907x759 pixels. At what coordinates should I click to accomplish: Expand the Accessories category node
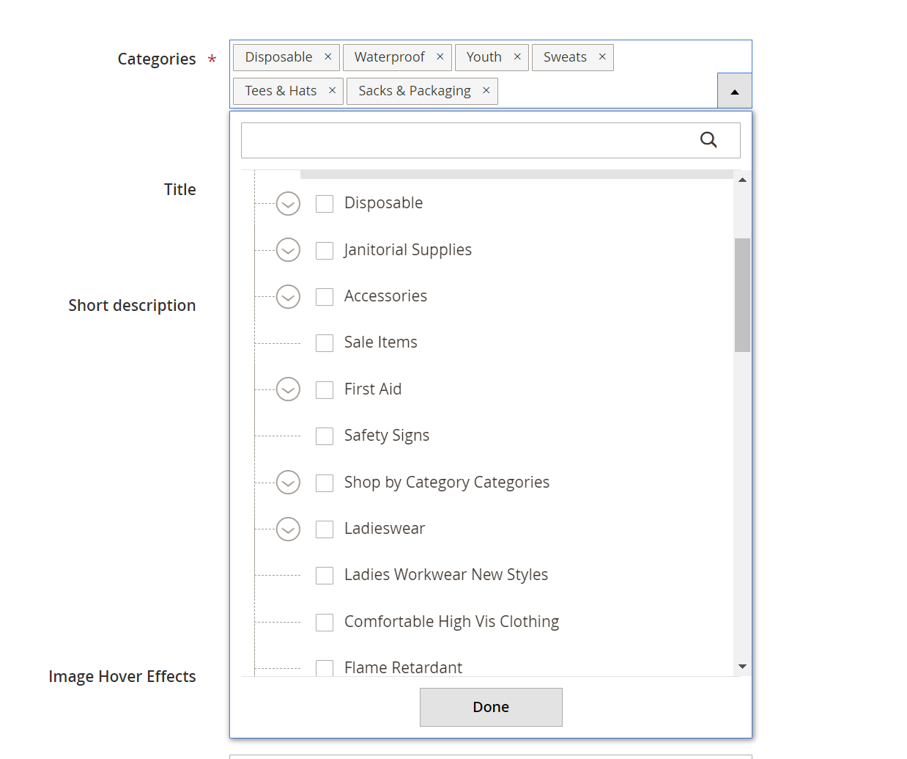tap(288, 297)
